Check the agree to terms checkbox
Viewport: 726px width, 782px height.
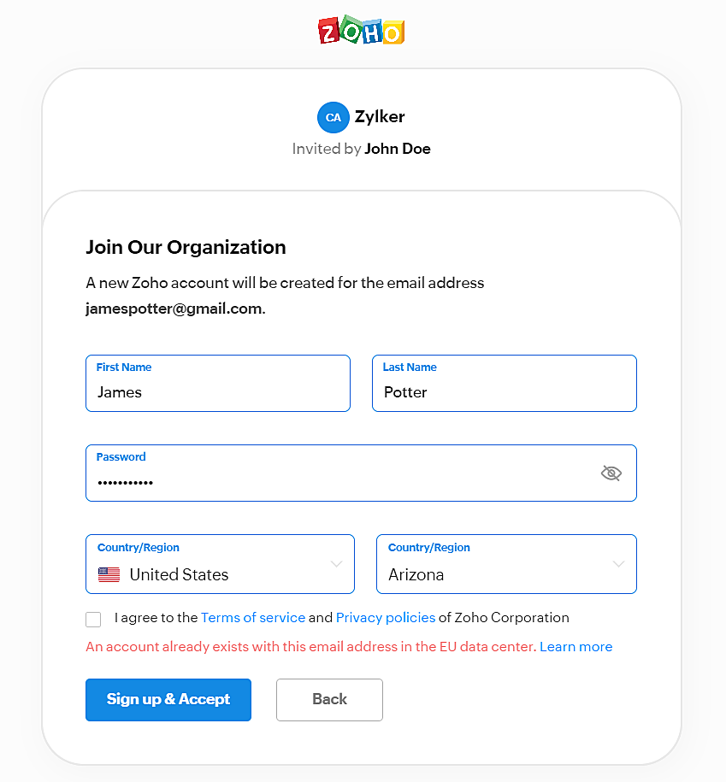[93, 620]
